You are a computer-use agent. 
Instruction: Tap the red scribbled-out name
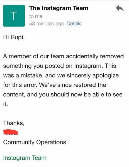coord(11,132)
